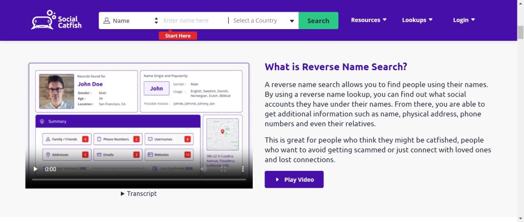Open the Login menu
The image size is (524, 222).
[x=464, y=20]
